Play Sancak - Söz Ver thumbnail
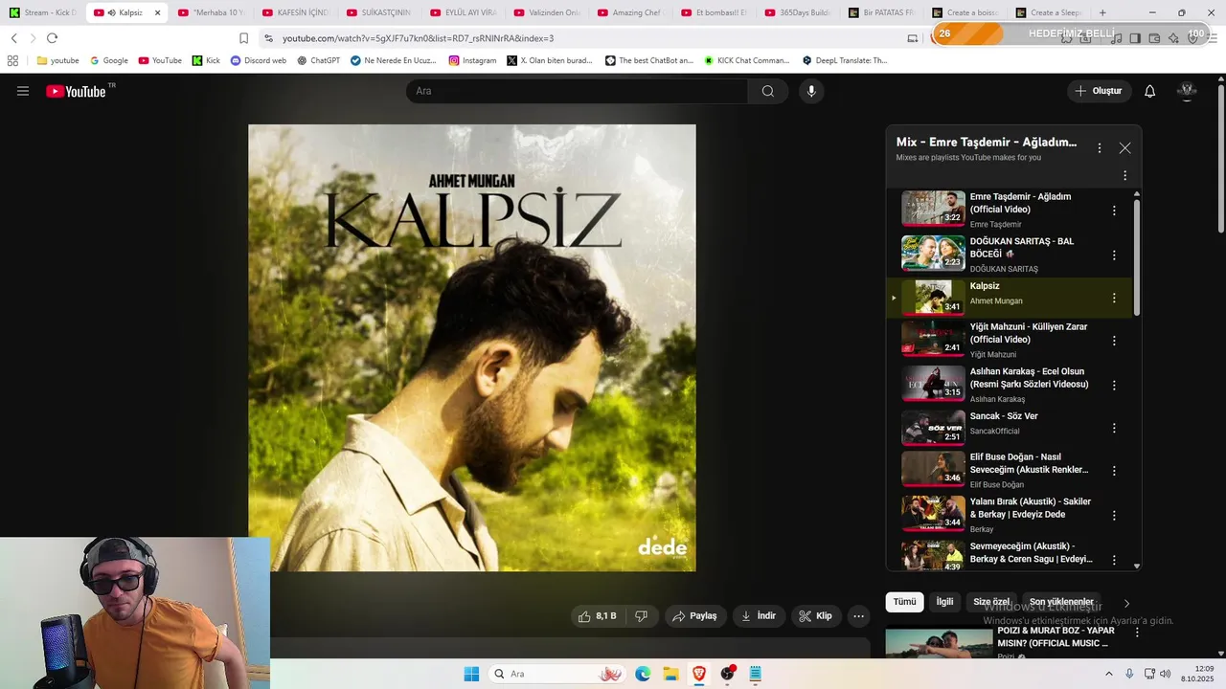Viewport: 1226px width, 689px height. 933,428
